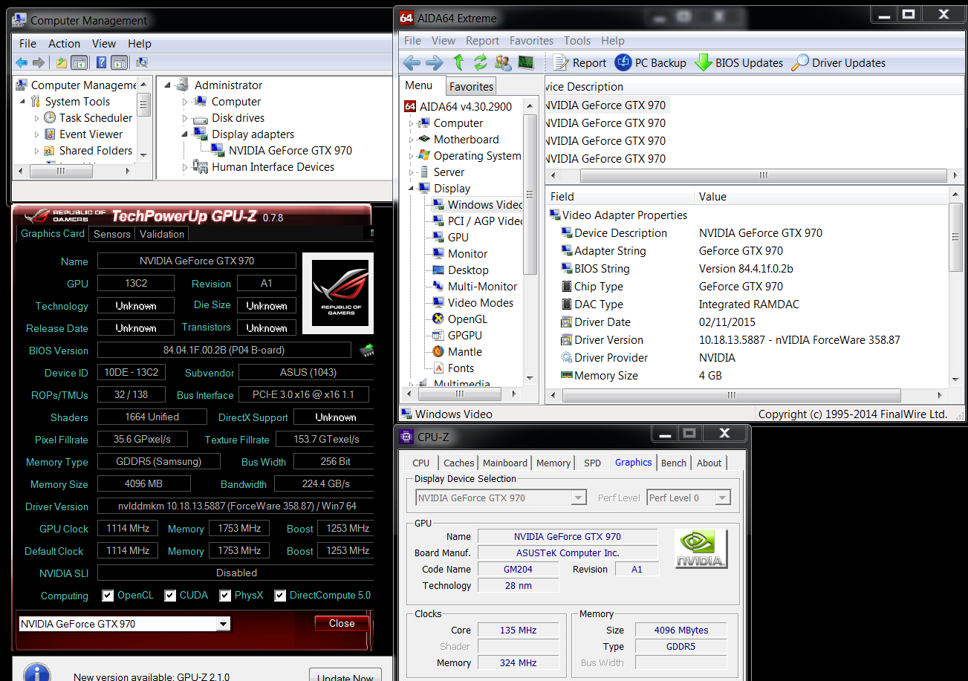Open the Action menu in Computer Management

65,44
